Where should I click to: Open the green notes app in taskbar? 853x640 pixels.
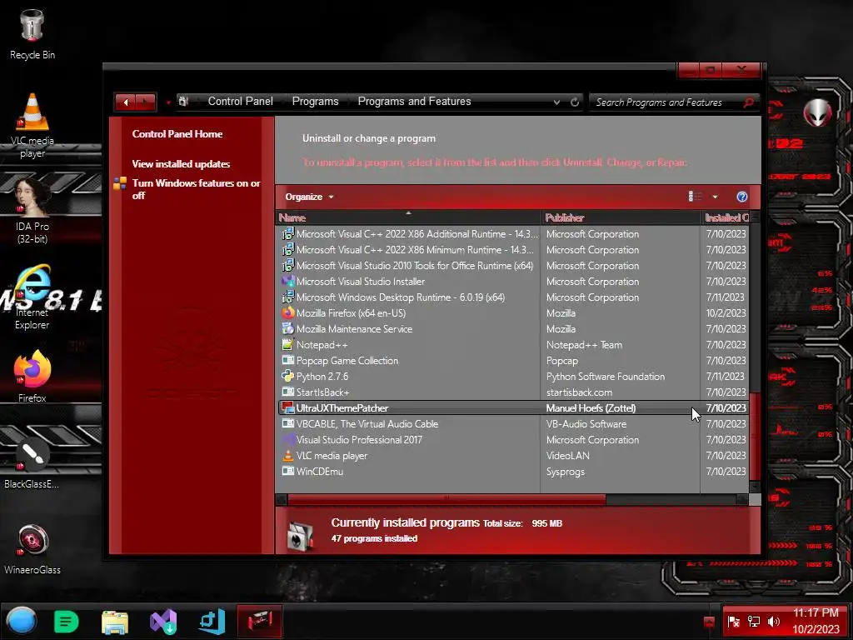click(67, 621)
